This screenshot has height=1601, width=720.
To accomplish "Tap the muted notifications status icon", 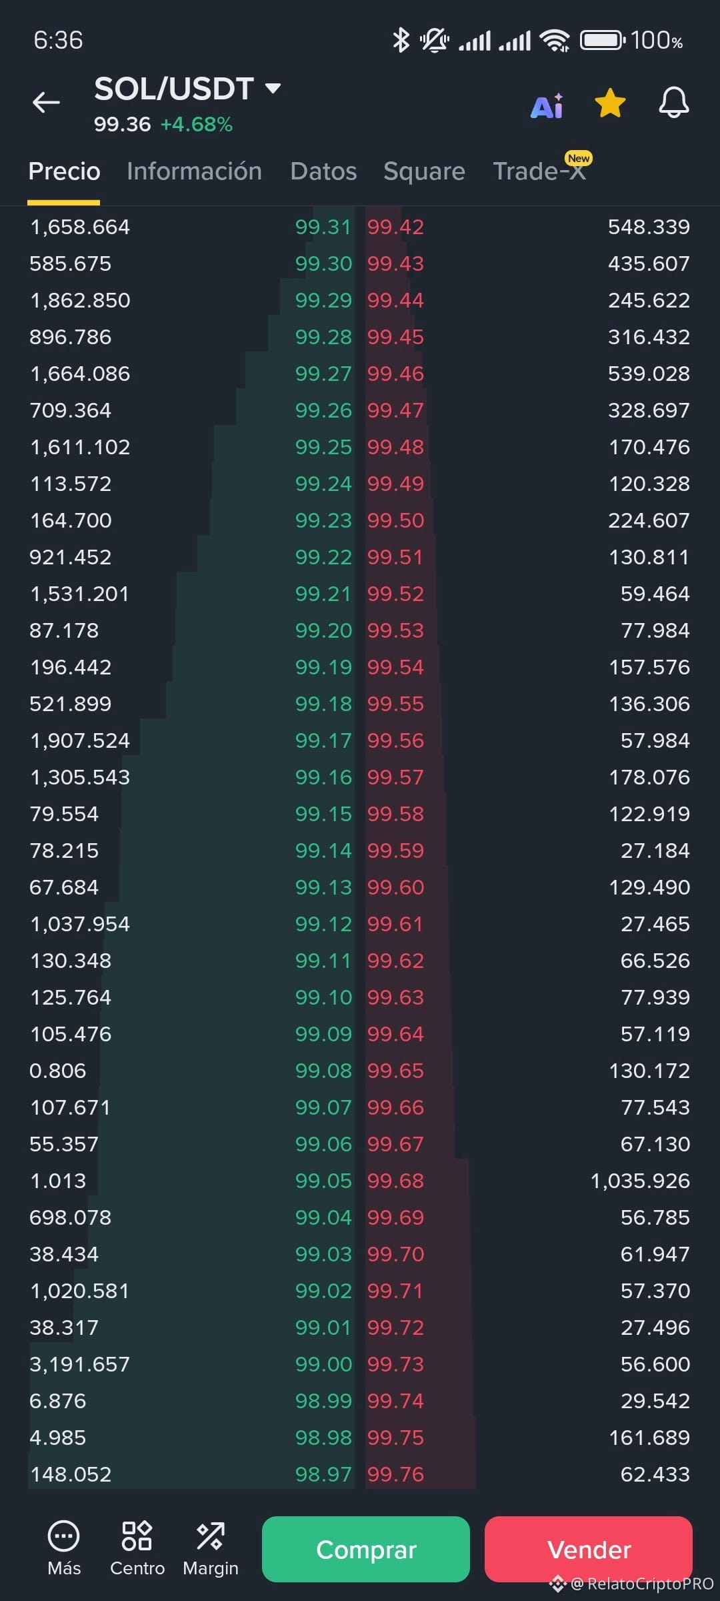I will click(434, 40).
